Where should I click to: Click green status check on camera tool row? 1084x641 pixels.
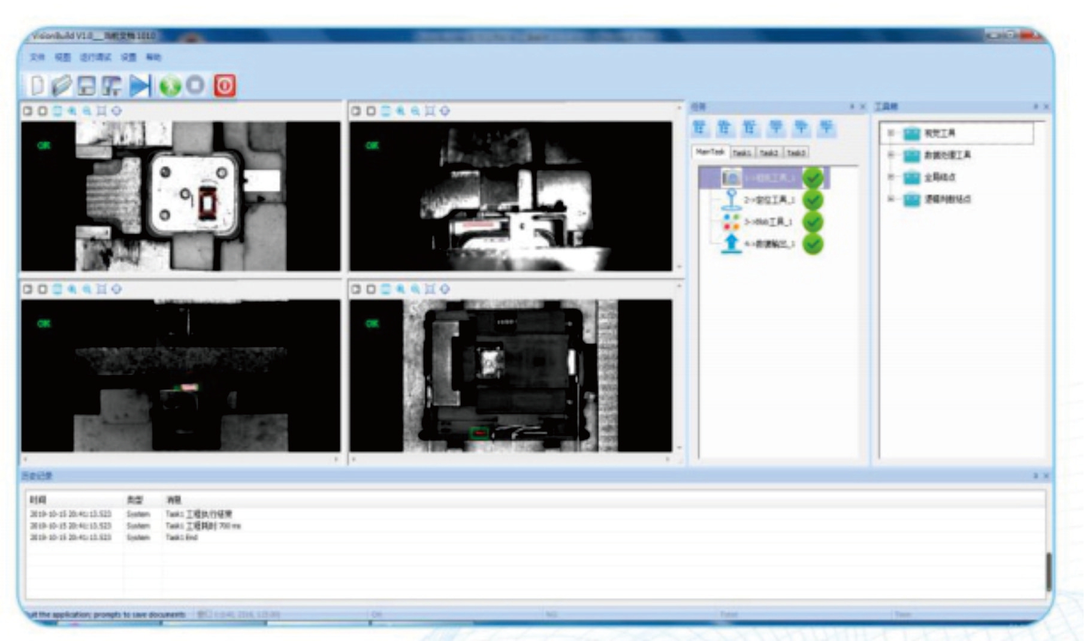pos(813,178)
